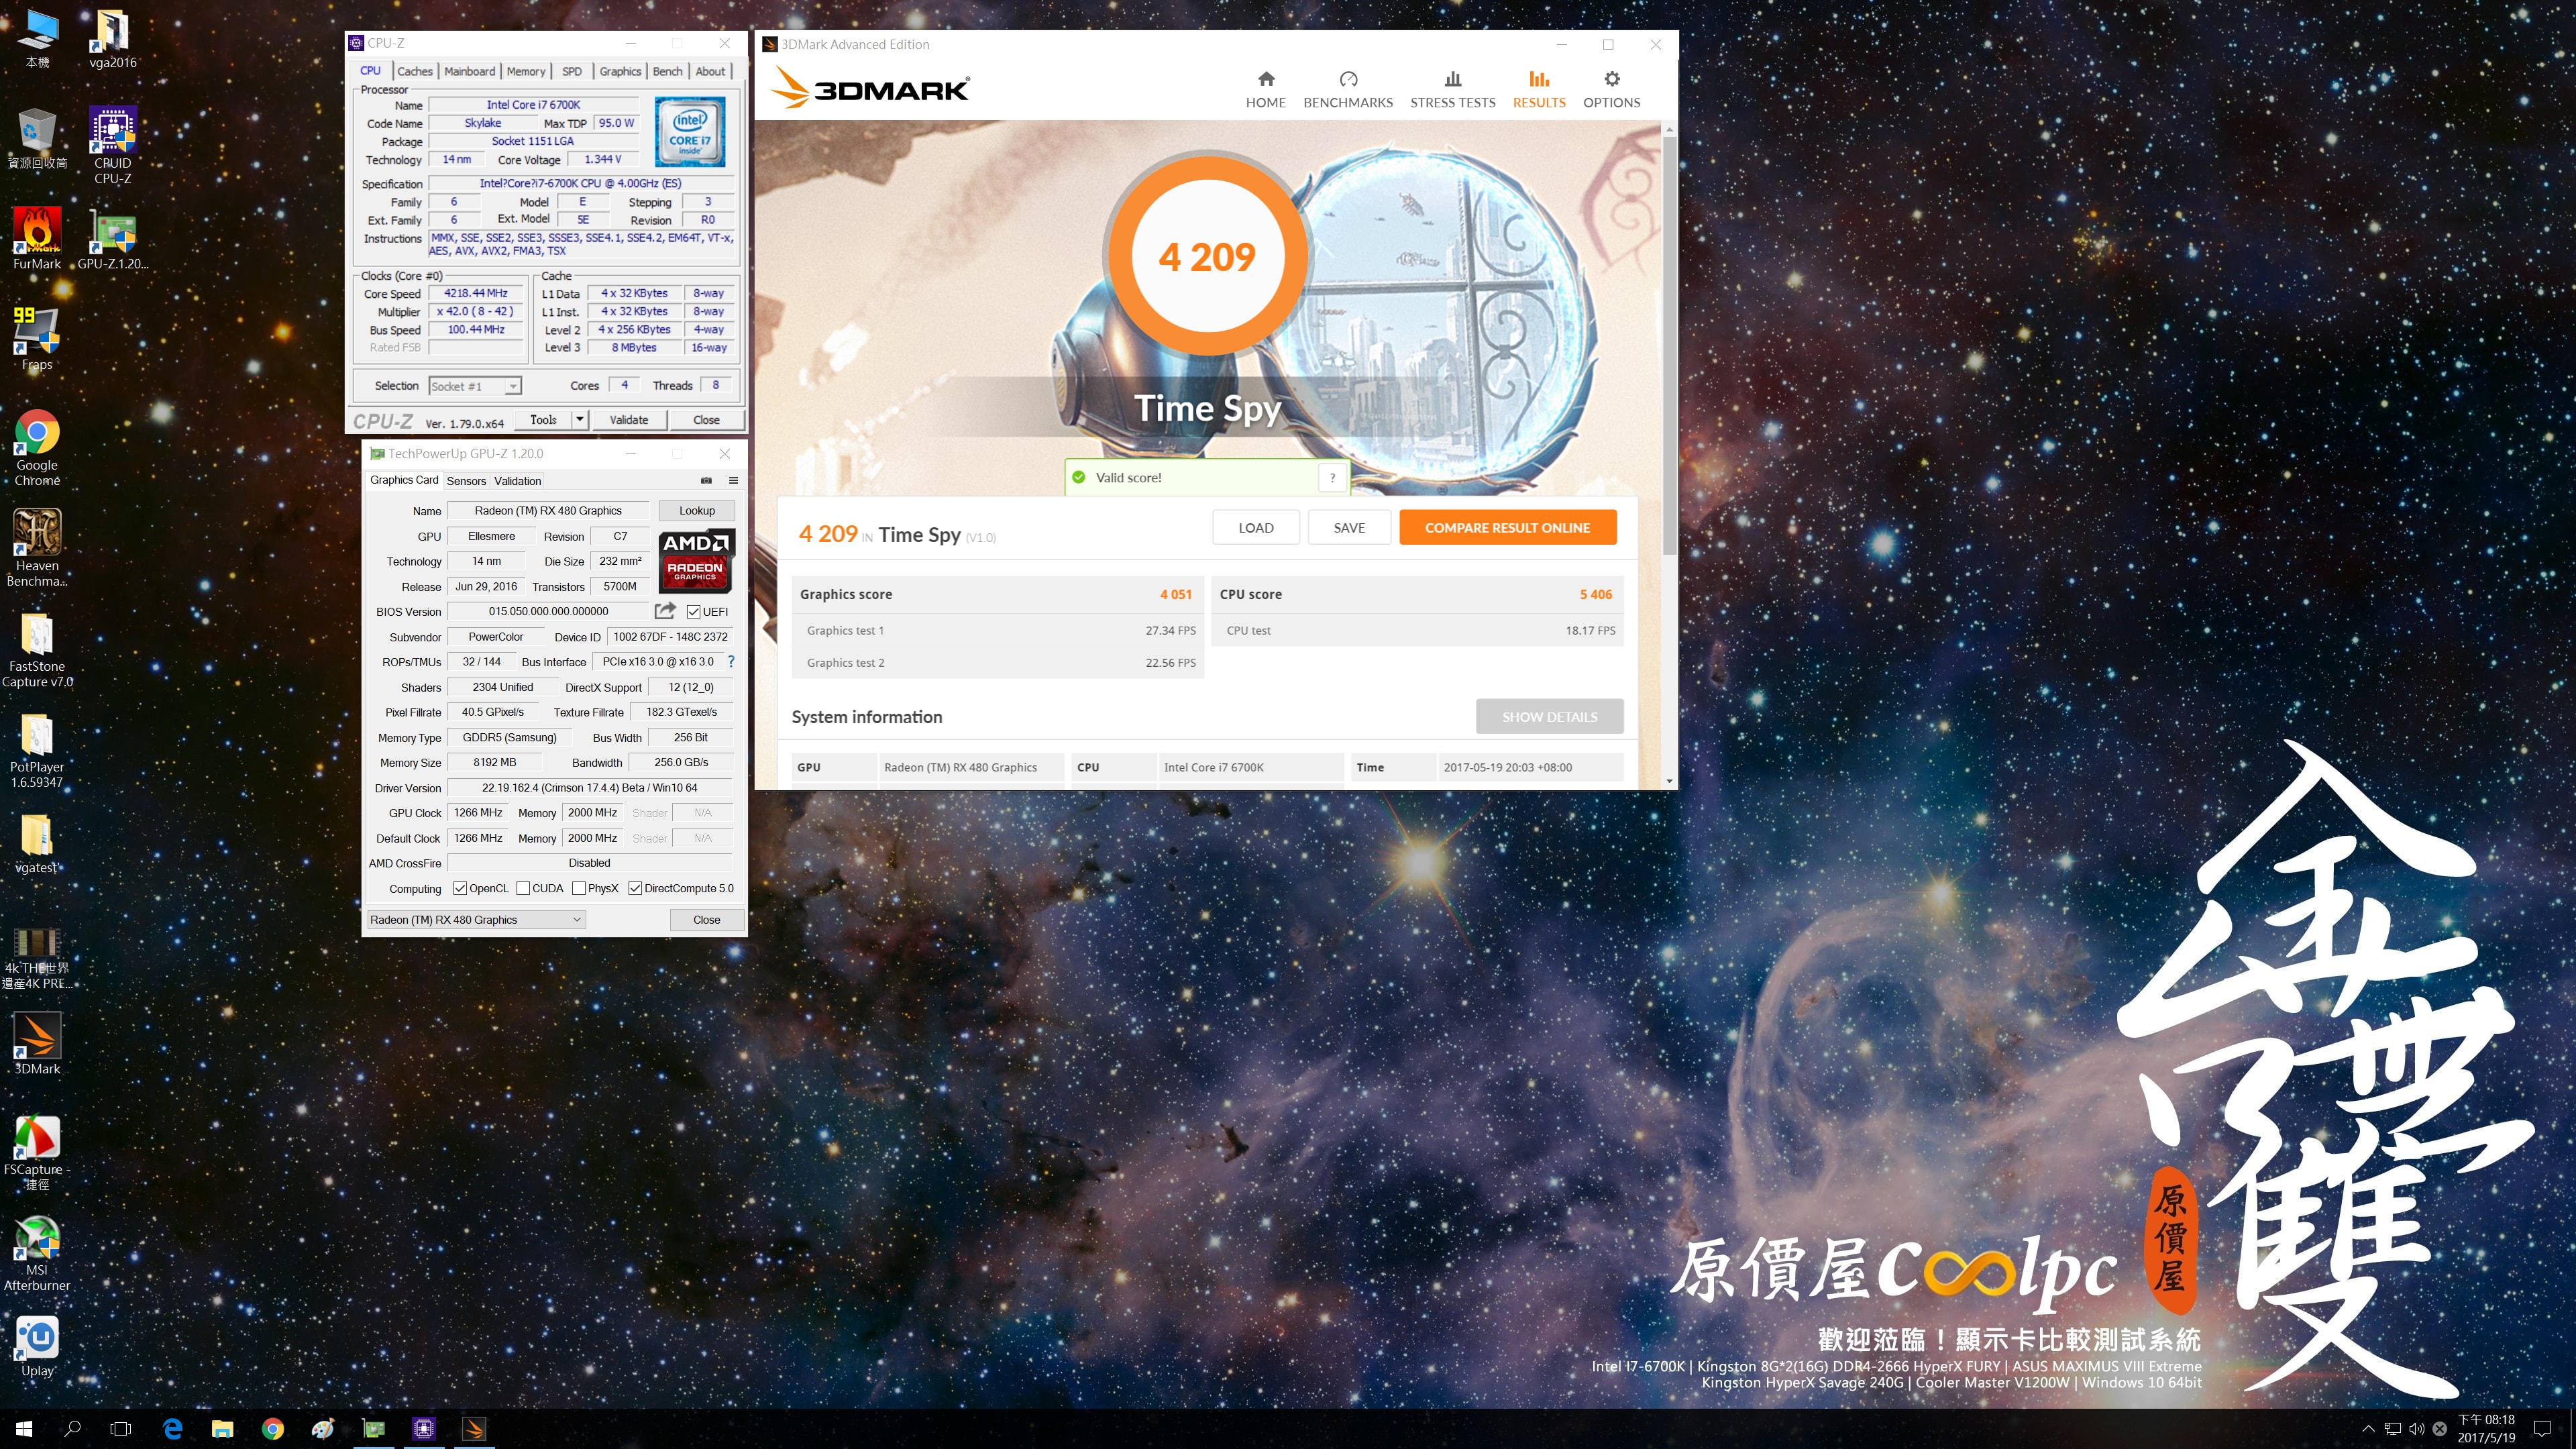Open the CPU-Z Bench tab

pyautogui.click(x=667, y=71)
